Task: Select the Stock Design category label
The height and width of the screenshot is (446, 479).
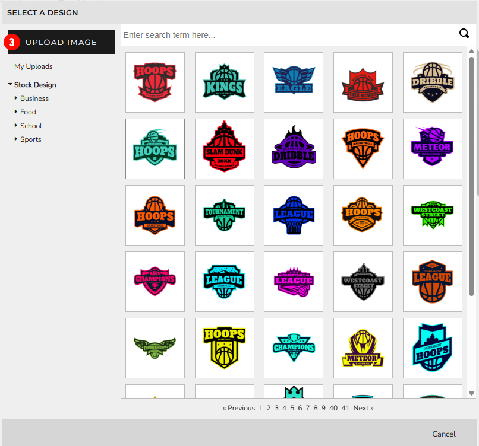Action: point(35,85)
